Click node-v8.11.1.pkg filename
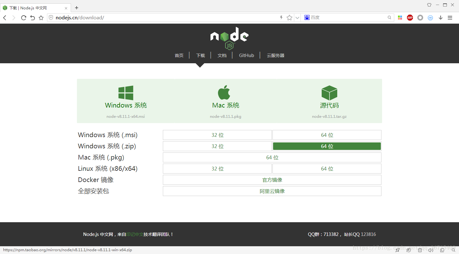The width and height of the screenshot is (459, 254). pos(225,117)
